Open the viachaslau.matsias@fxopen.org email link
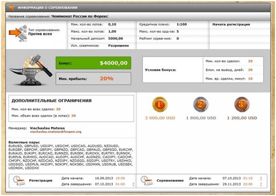The width and height of the screenshot is (276, 196). [55, 132]
